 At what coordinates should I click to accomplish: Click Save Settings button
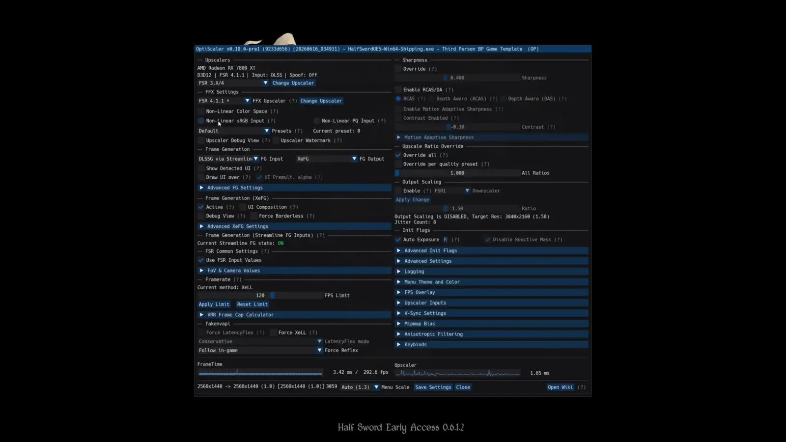pyautogui.click(x=433, y=387)
